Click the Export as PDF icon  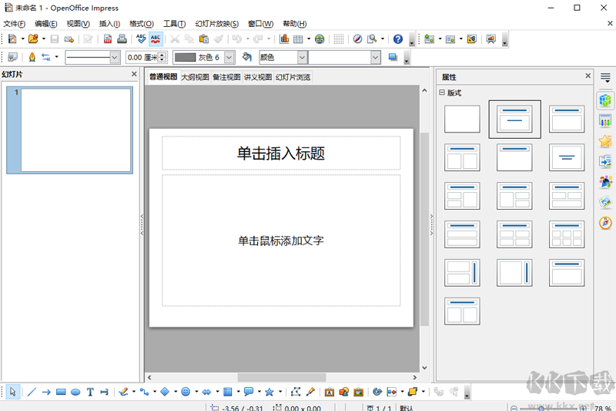[x=107, y=39]
